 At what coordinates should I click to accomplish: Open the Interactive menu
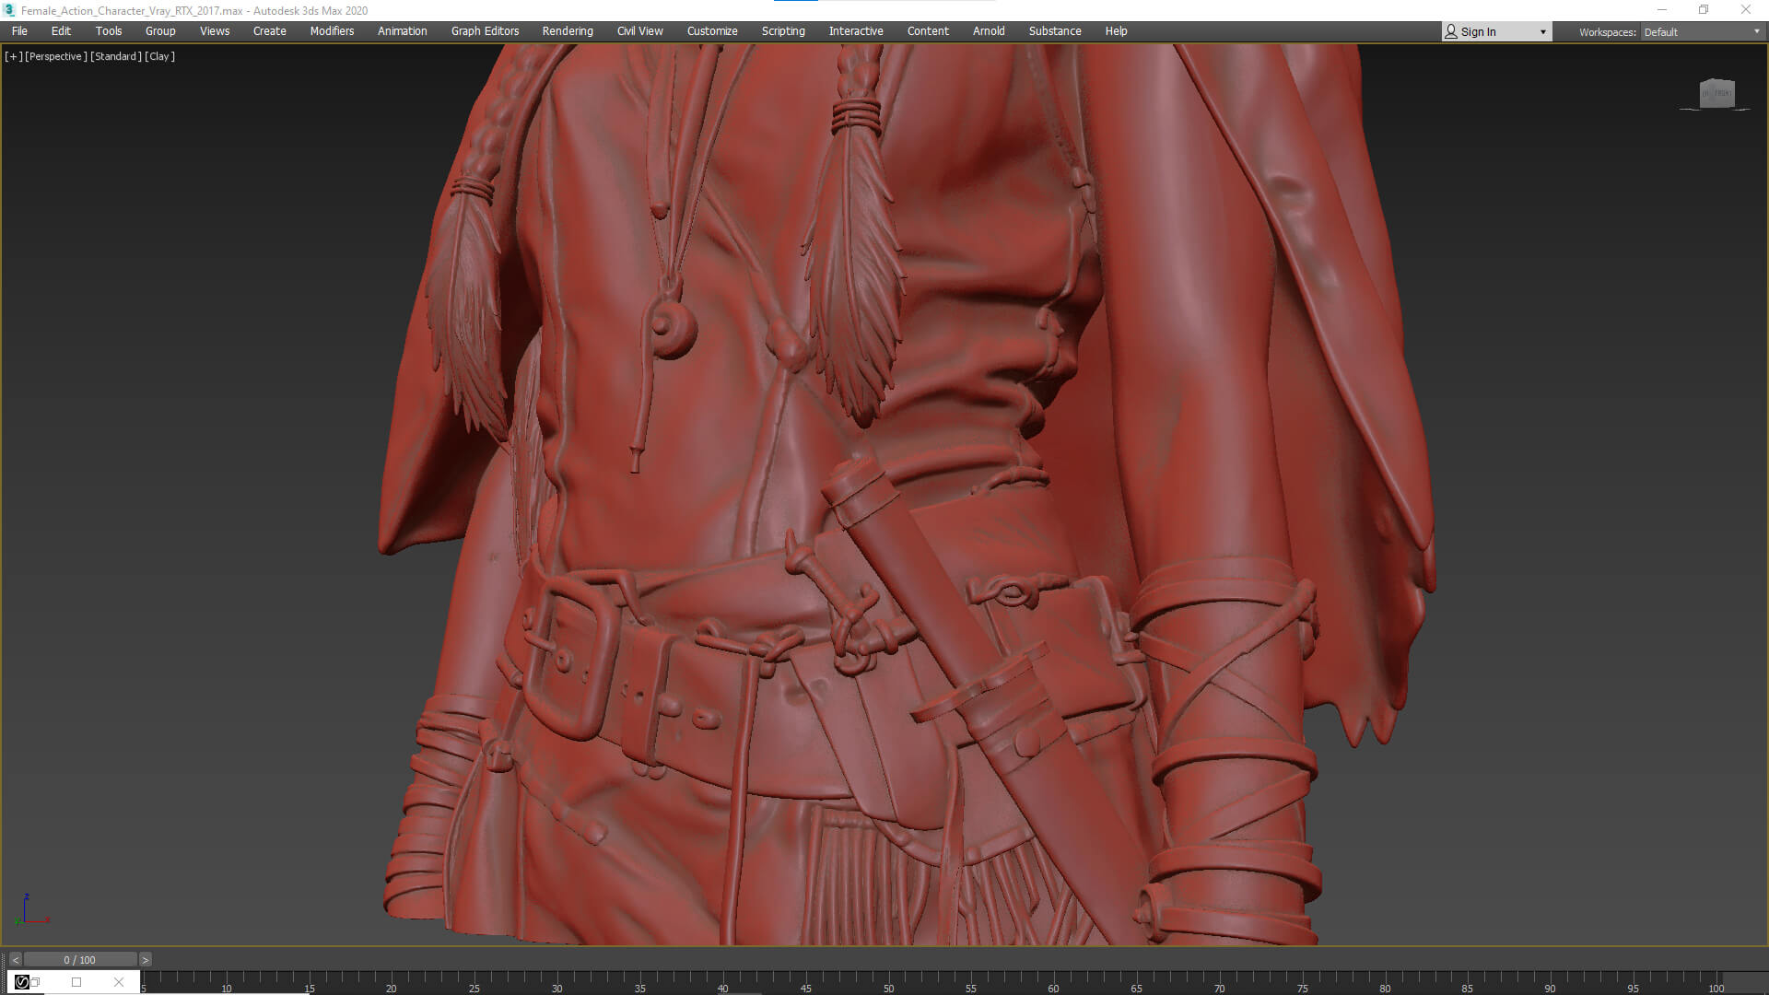point(856,31)
